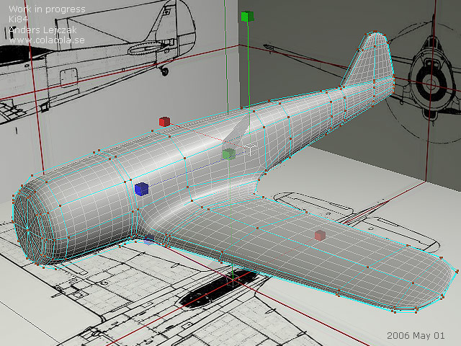Viewport: 461px width, 346px height.
Task: Click the "Ki84" label
Action: click(18, 19)
